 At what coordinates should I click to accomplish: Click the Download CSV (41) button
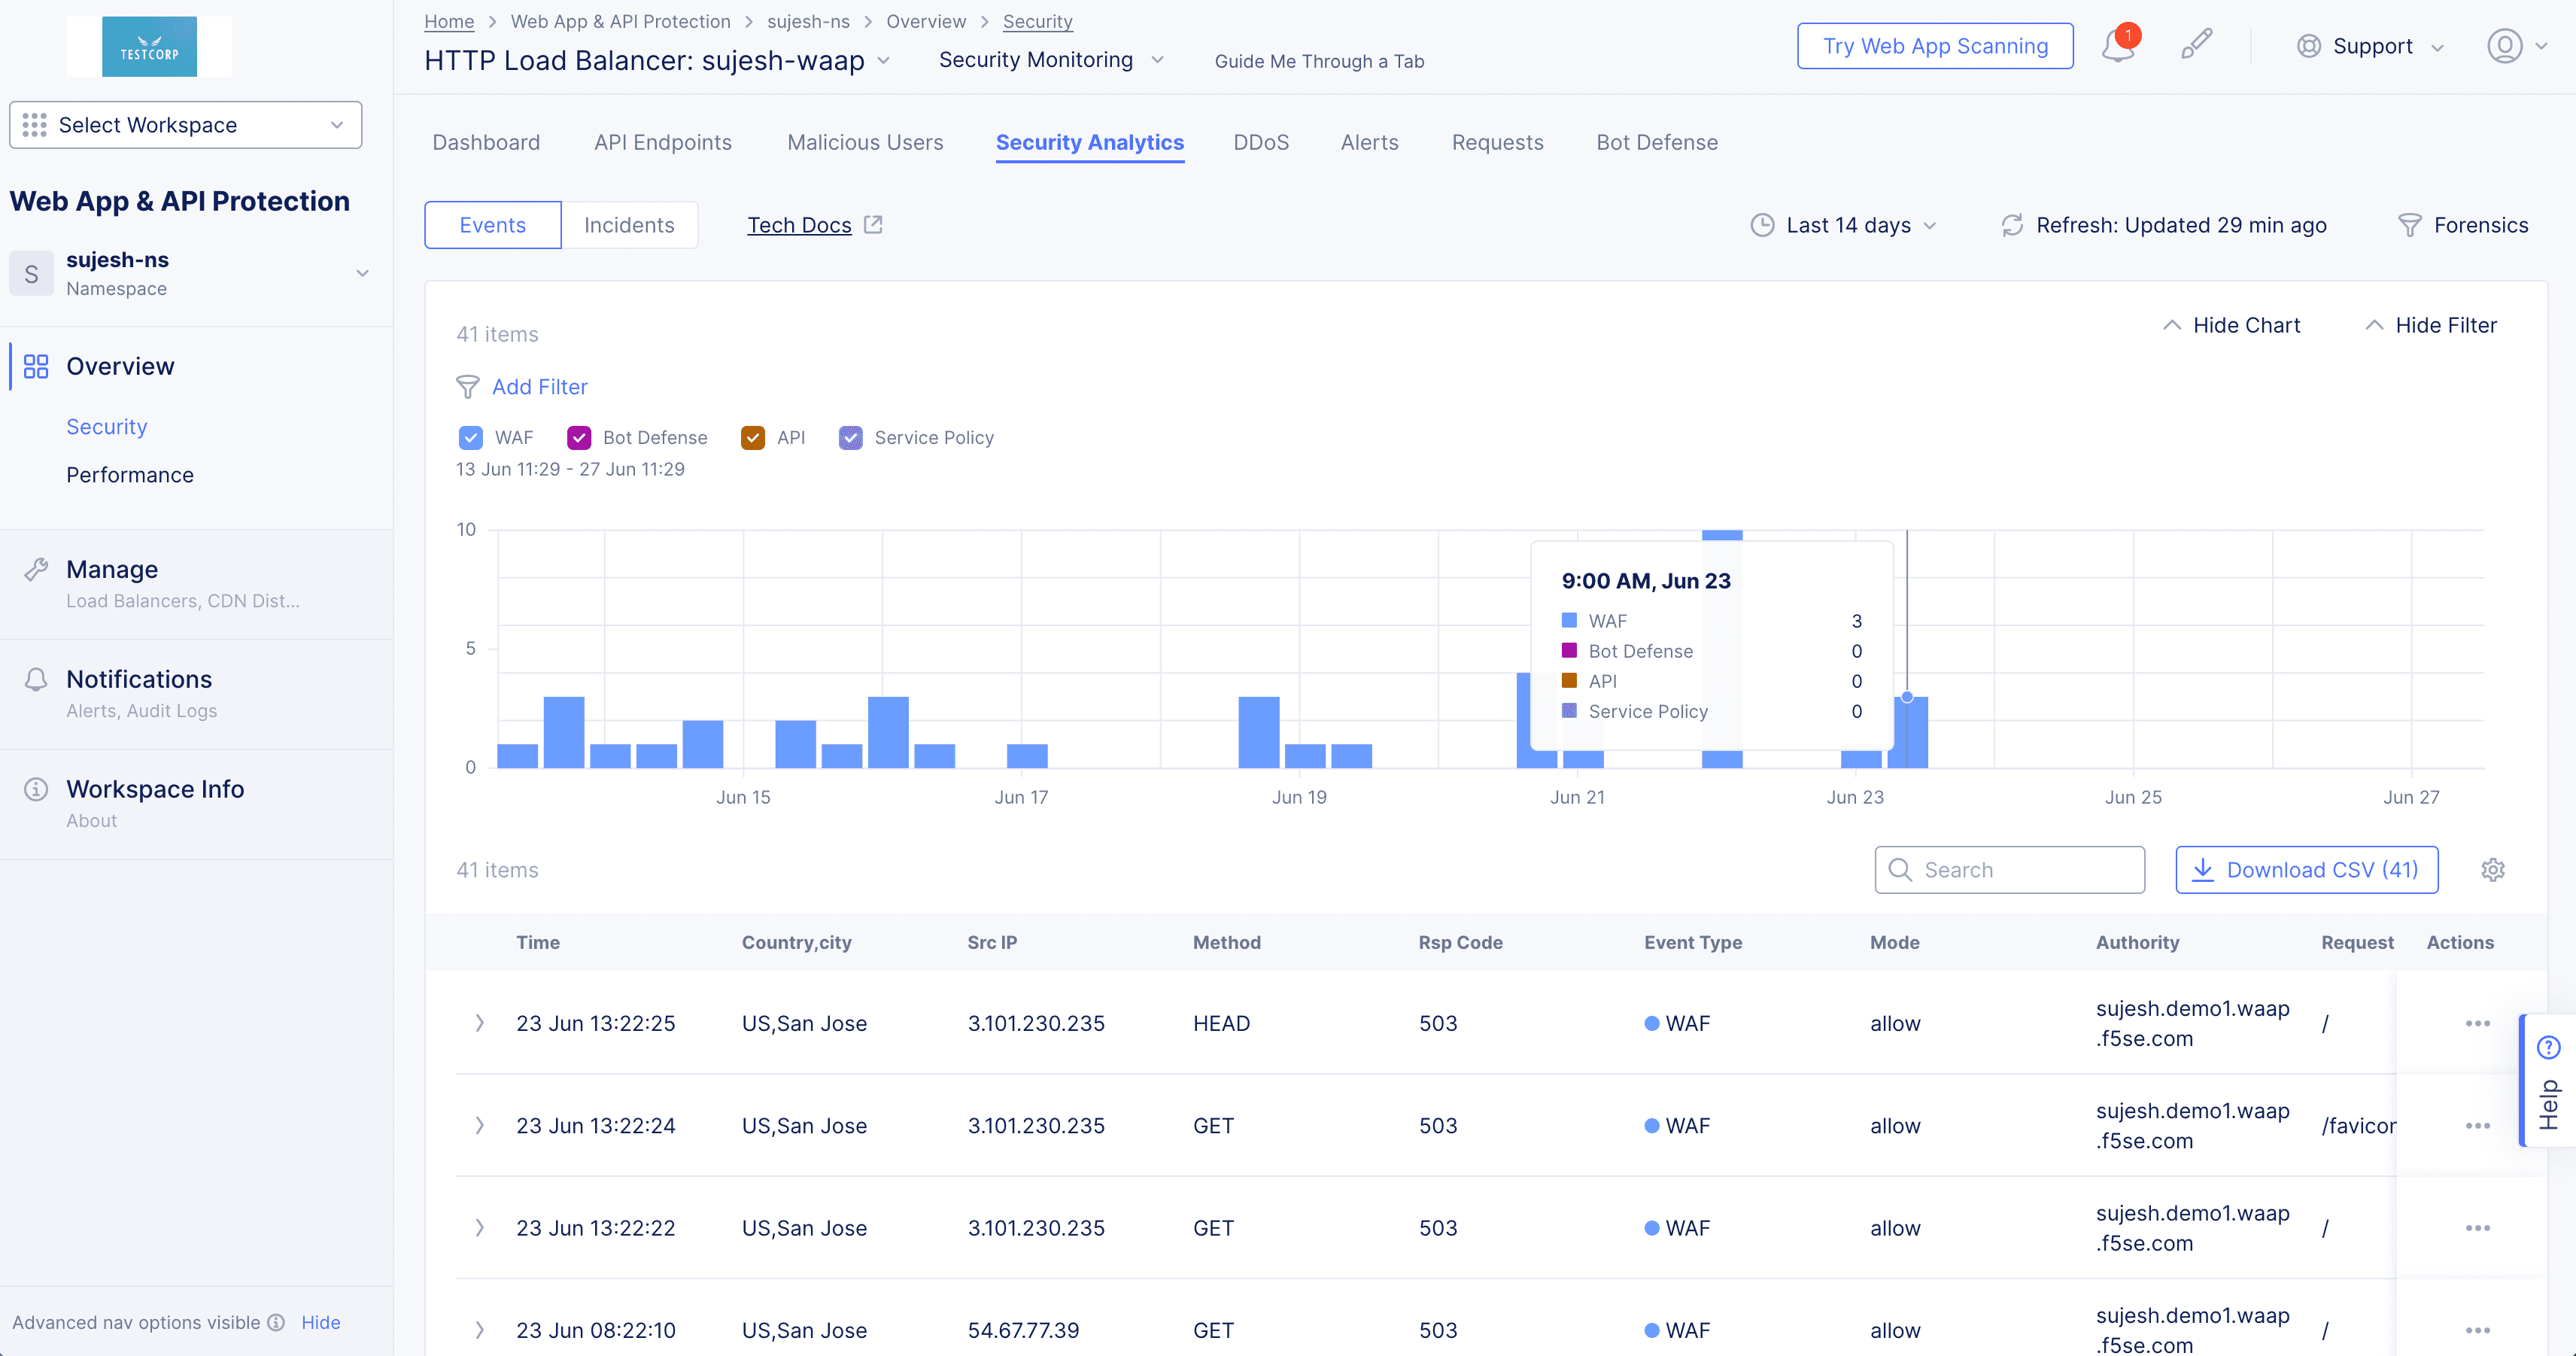click(x=2307, y=870)
